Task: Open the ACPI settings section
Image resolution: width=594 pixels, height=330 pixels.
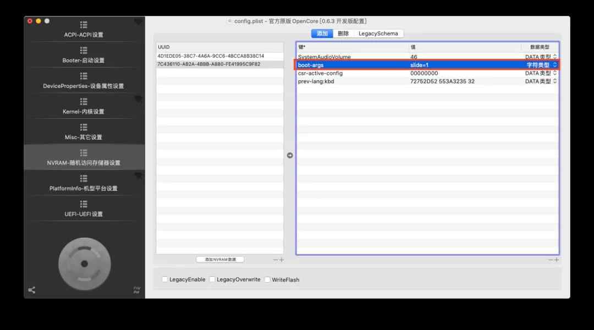Action: point(84,30)
